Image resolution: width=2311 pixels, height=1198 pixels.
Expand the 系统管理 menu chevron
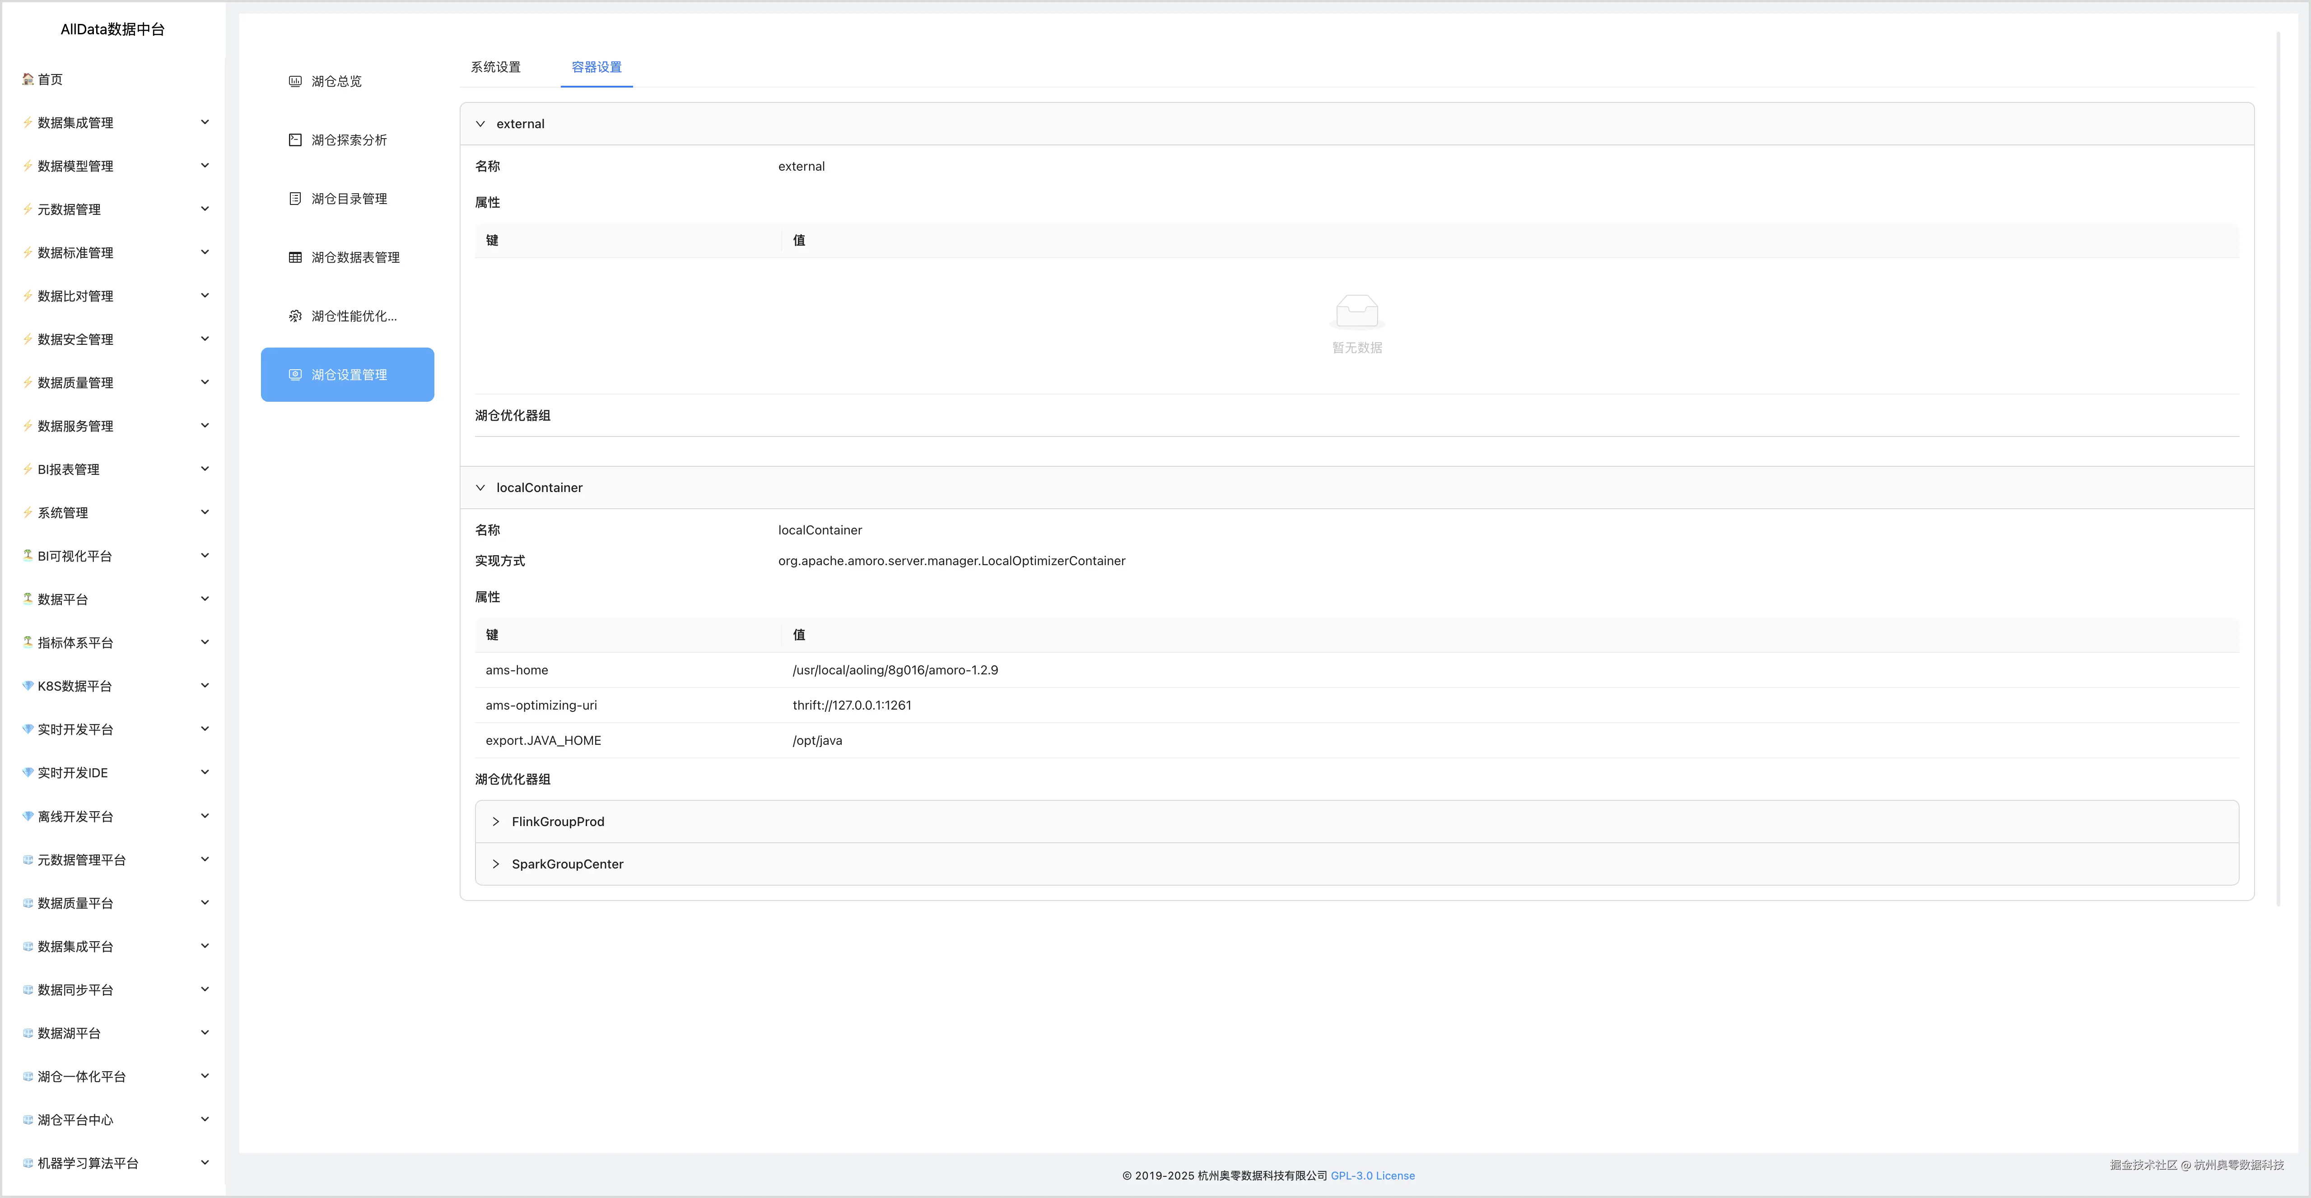205,512
